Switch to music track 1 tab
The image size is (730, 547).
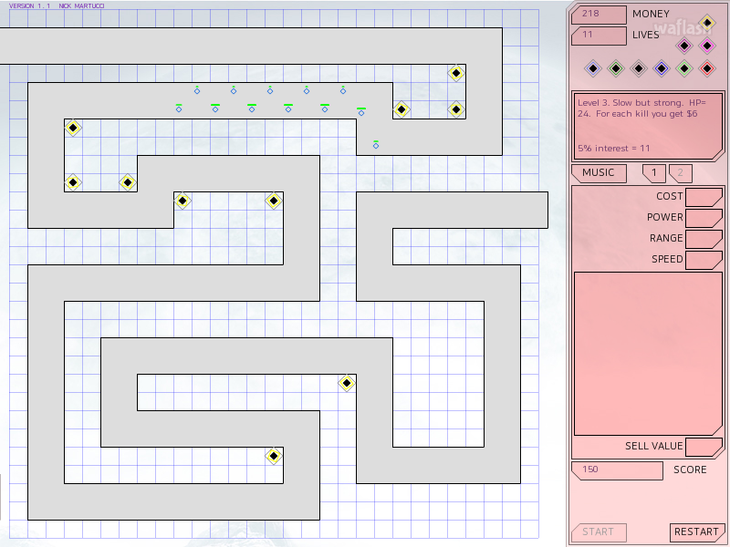click(x=653, y=173)
